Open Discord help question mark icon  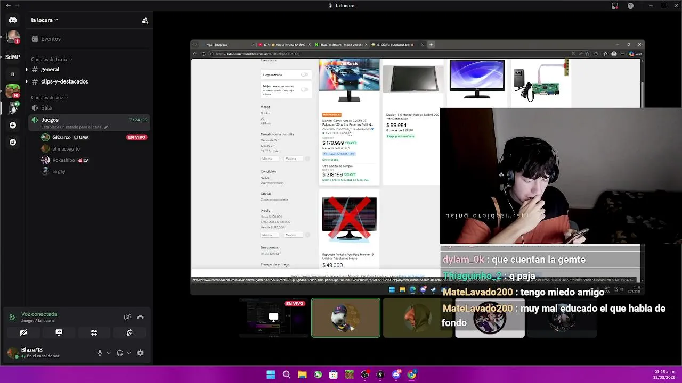tap(631, 6)
